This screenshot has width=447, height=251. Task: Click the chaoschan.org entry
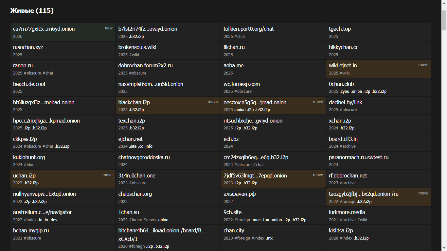135,194
